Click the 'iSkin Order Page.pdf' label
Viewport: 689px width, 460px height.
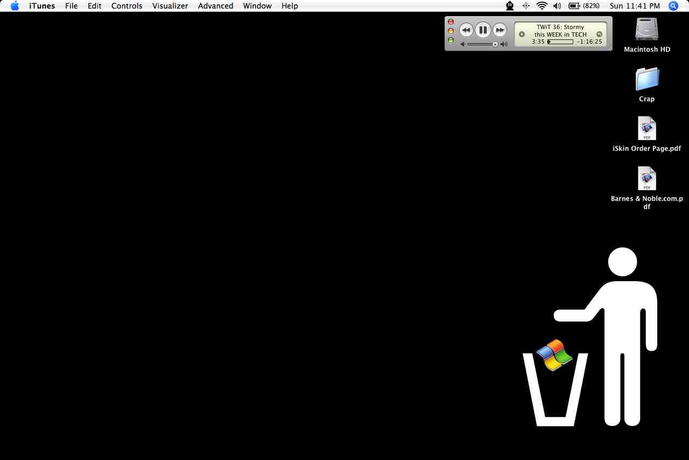647,148
